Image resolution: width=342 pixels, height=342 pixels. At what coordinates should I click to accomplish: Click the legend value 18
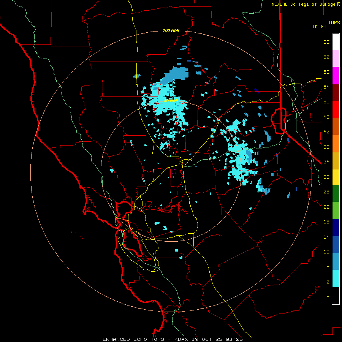326,222
